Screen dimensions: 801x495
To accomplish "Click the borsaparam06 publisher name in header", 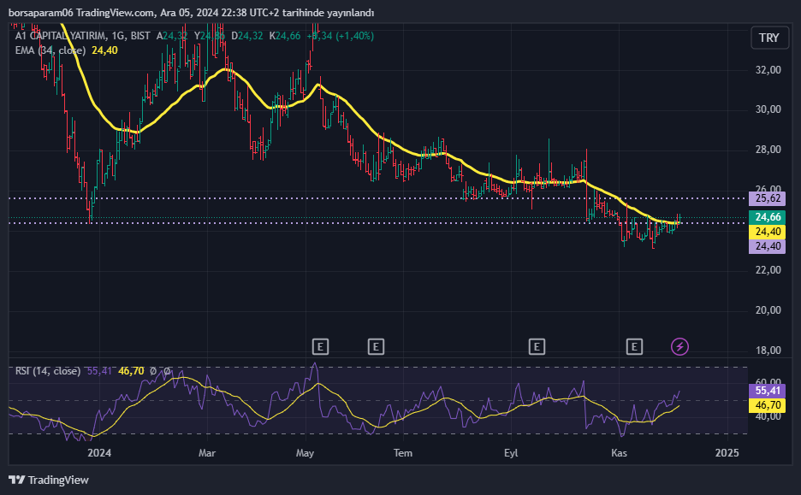I will [x=41, y=13].
